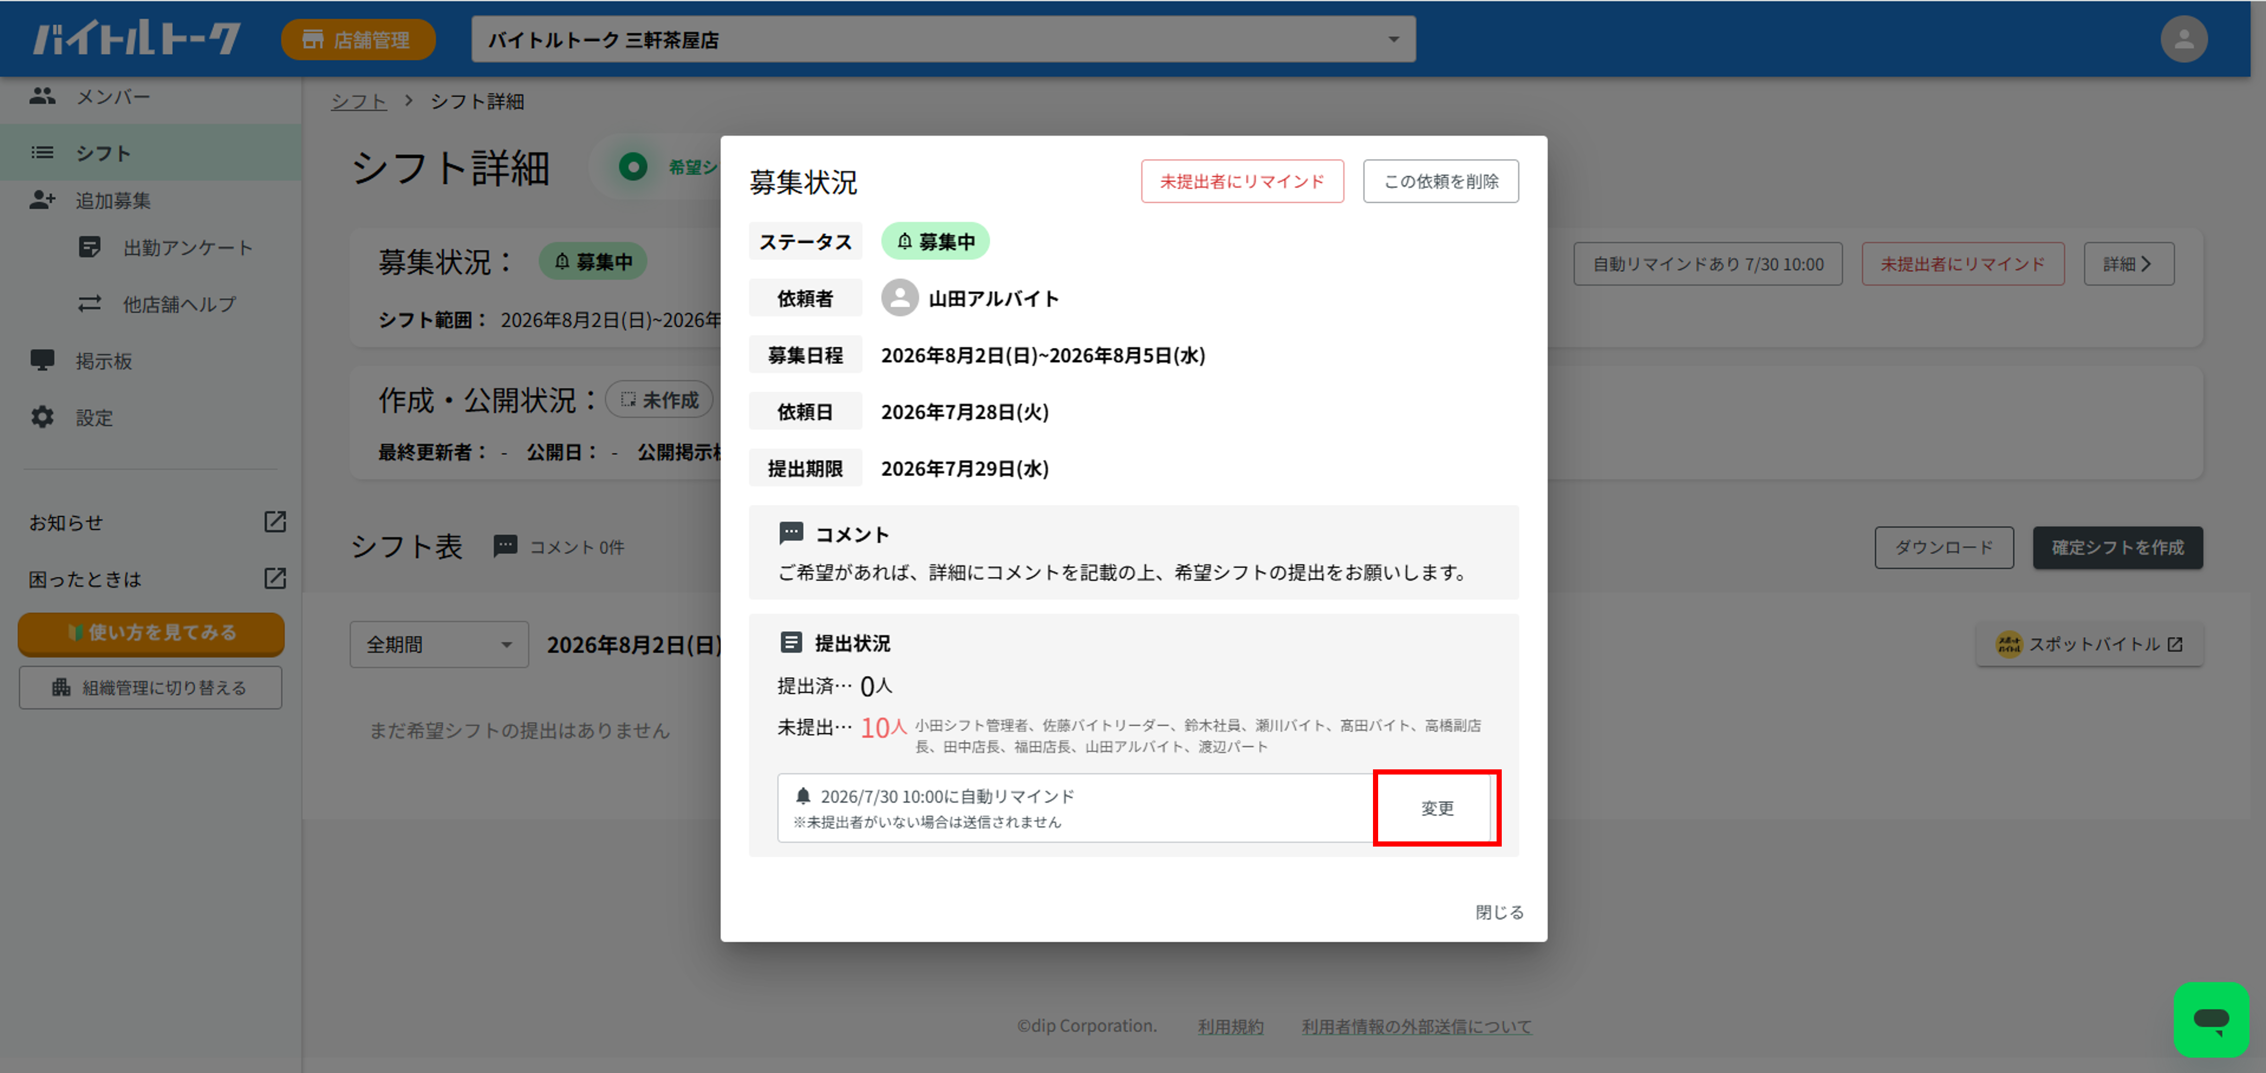Viewport: 2266px width, 1073px height.
Task: Close the dialog with 閉じる
Action: [x=1499, y=912]
